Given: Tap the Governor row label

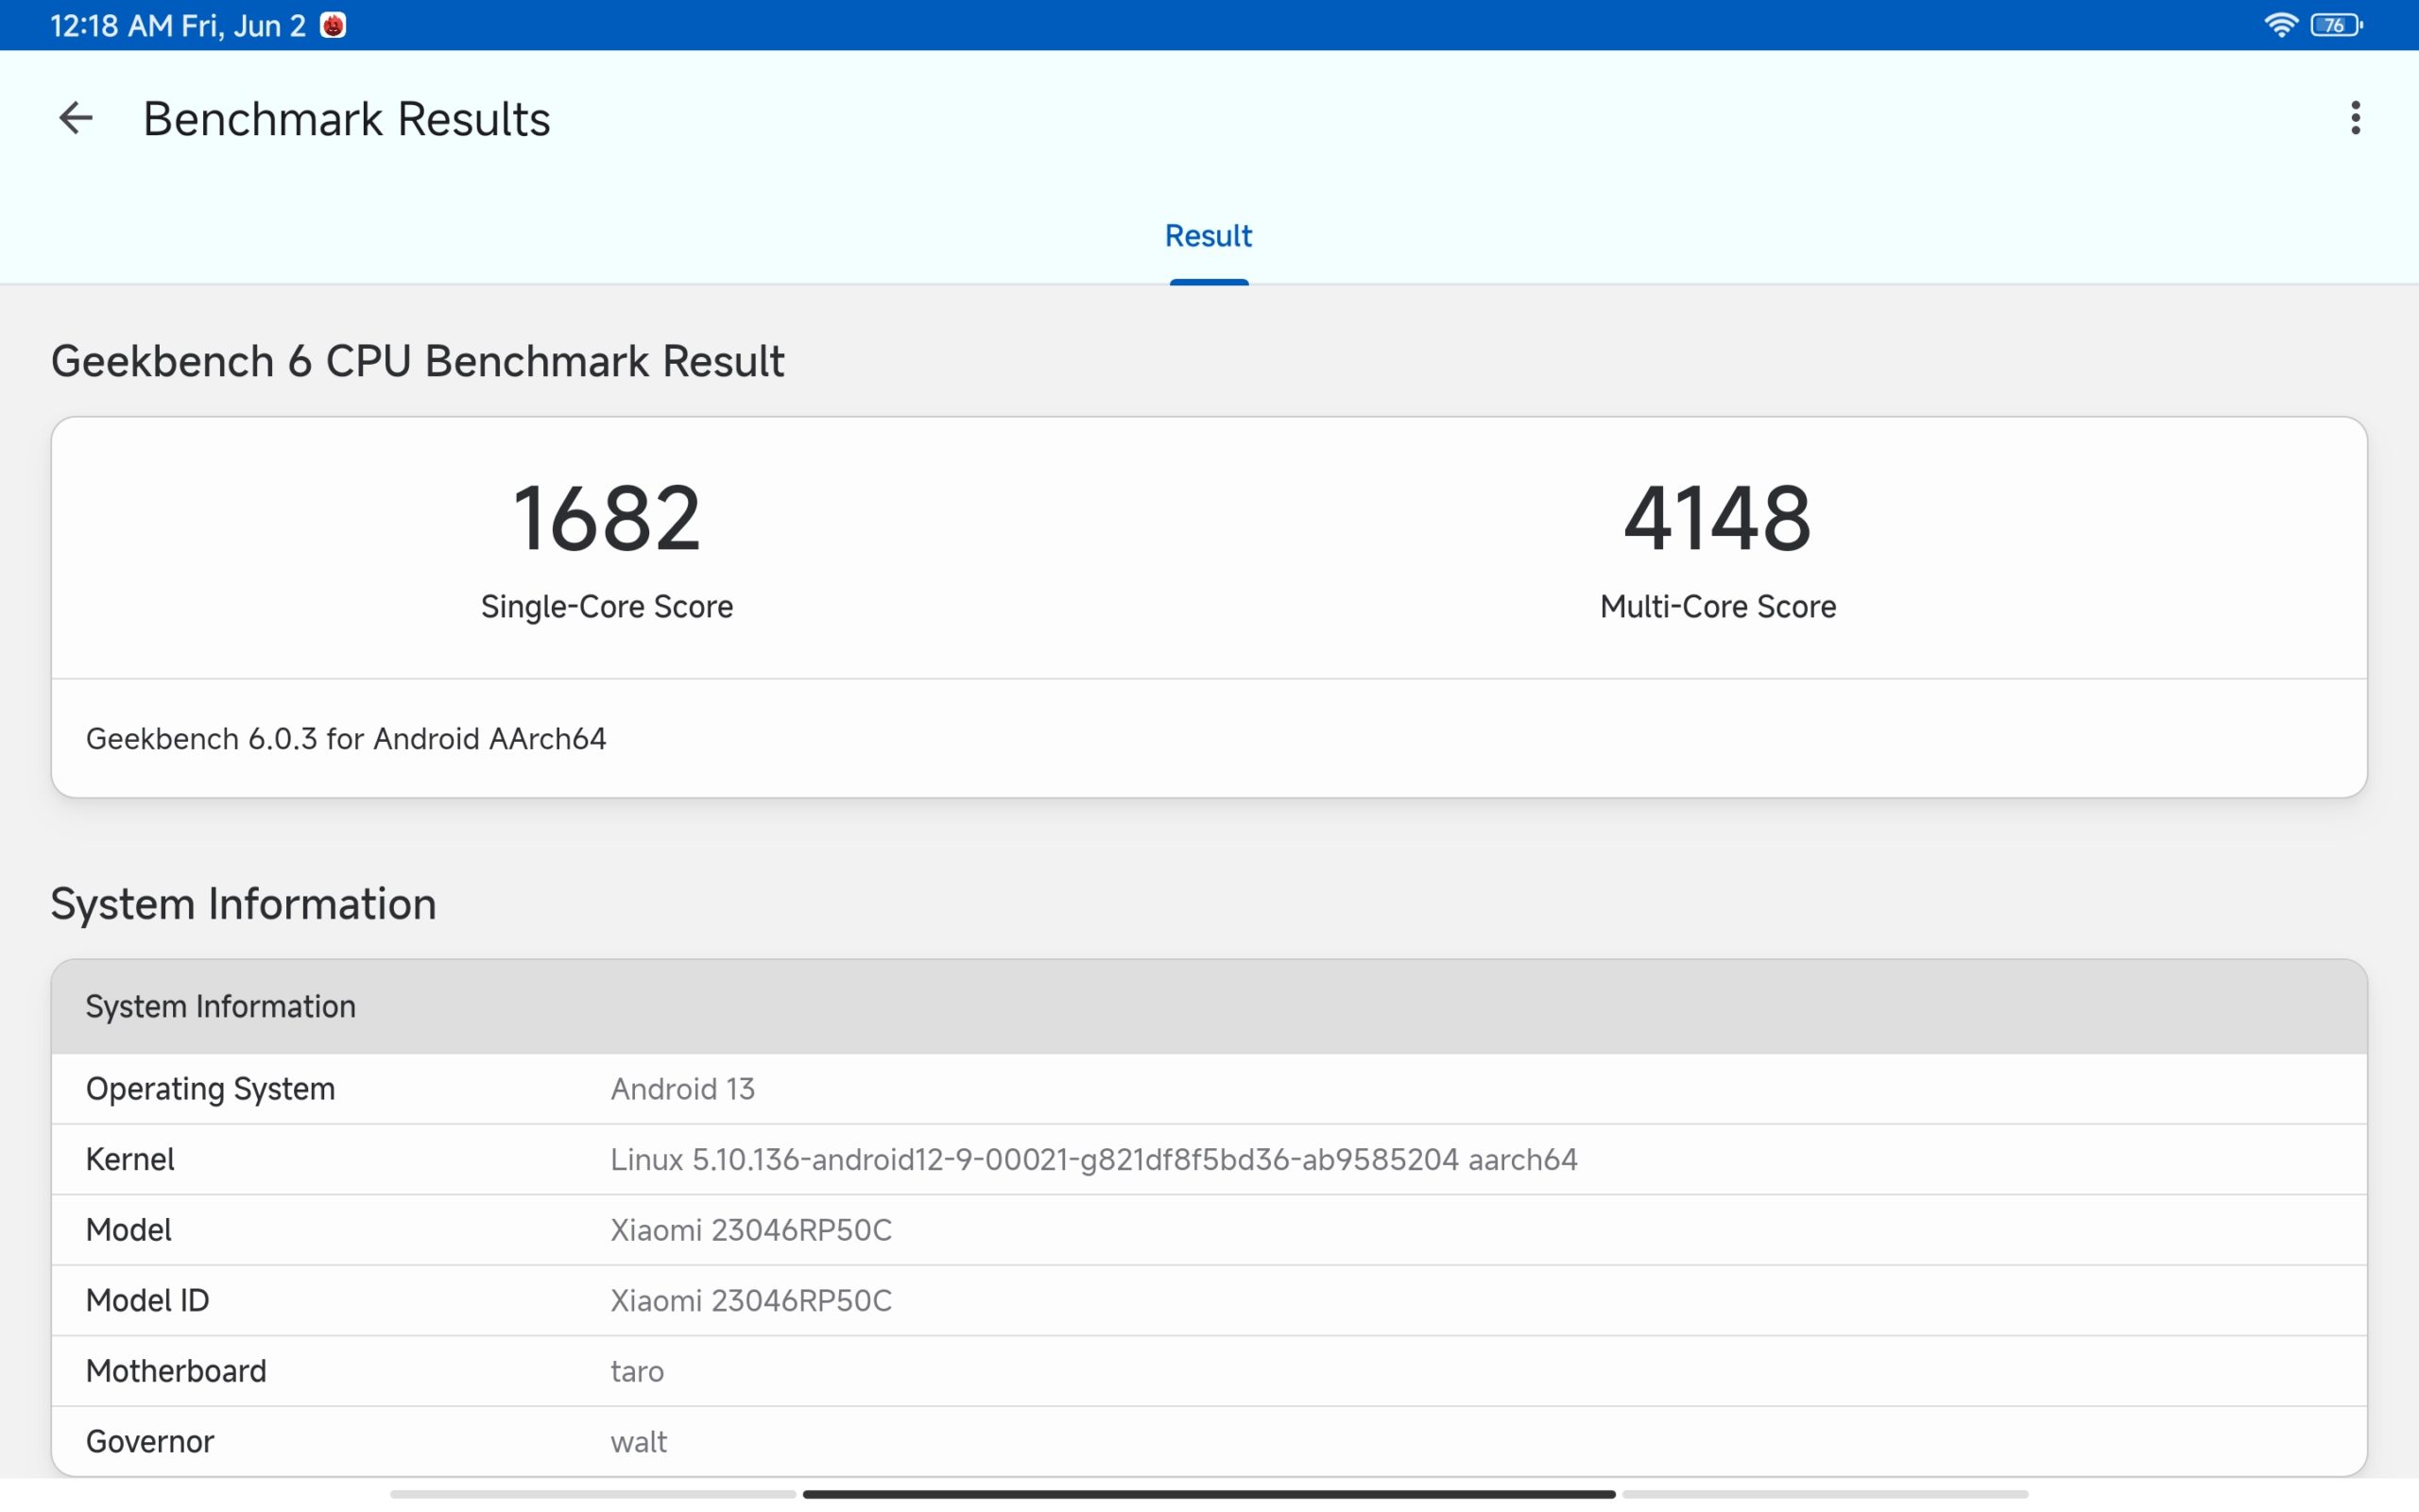Looking at the screenshot, I should 150,1442.
